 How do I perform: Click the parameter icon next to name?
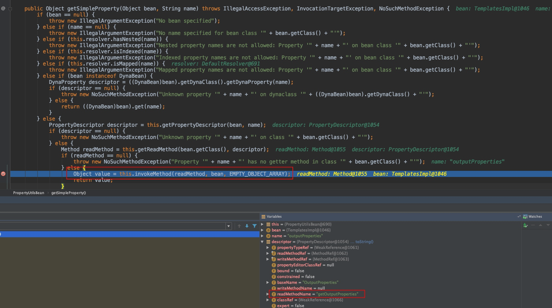(268, 236)
